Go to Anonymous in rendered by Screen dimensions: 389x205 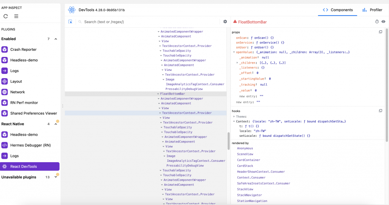pyautogui.click(x=245, y=148)
